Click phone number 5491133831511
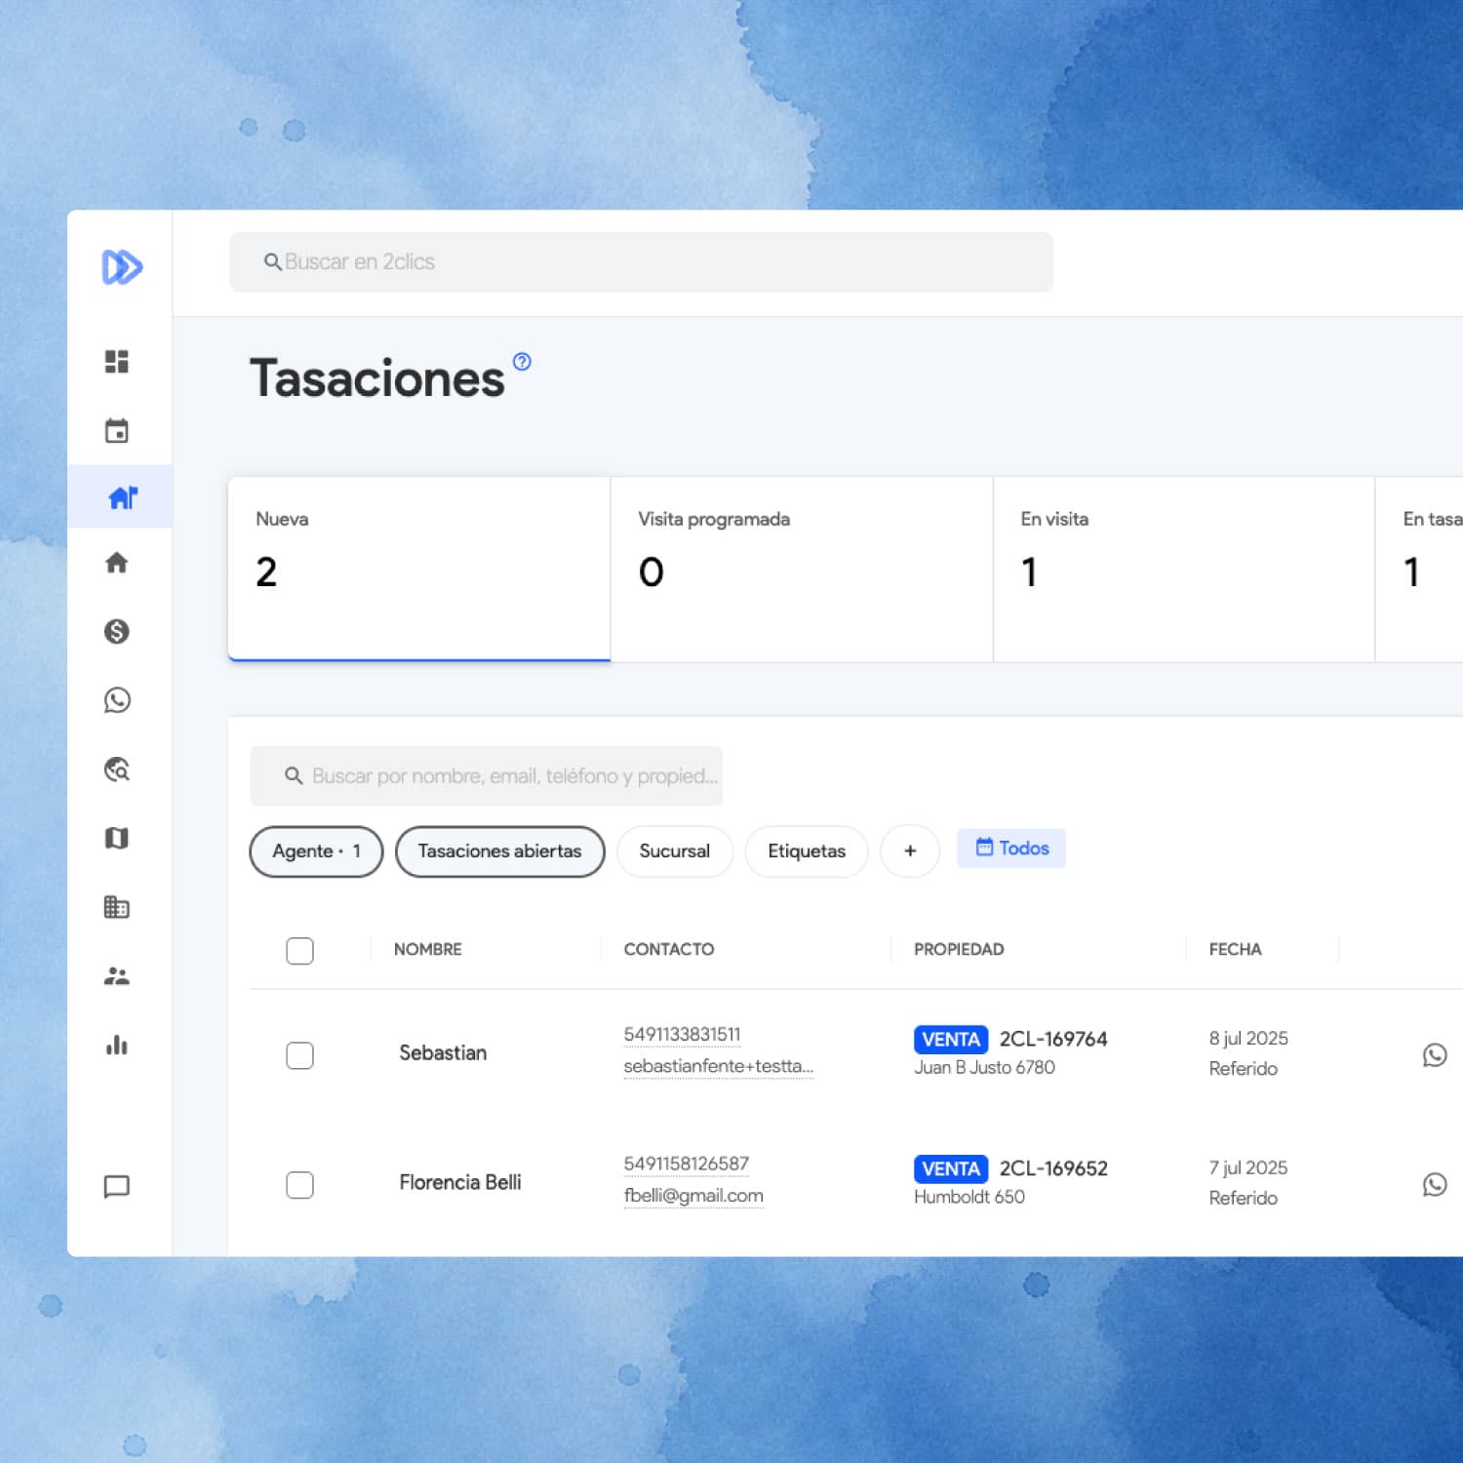The height and width of the screenshot is (1463, 1463). pyautogui.click(x=682, y=1035)
